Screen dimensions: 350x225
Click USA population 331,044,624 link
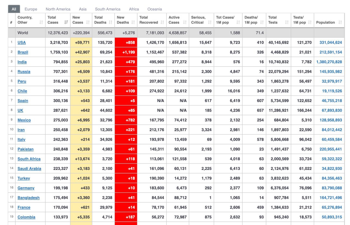(331, 43)
